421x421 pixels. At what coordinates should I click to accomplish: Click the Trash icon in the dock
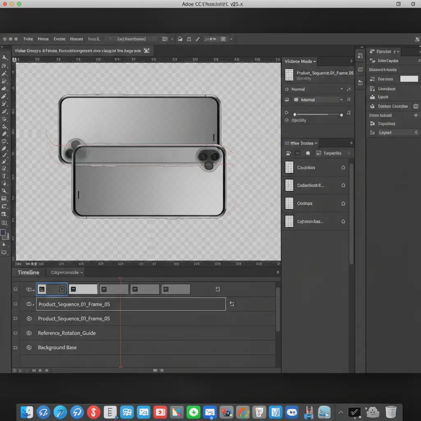click(x=391, y=412)
